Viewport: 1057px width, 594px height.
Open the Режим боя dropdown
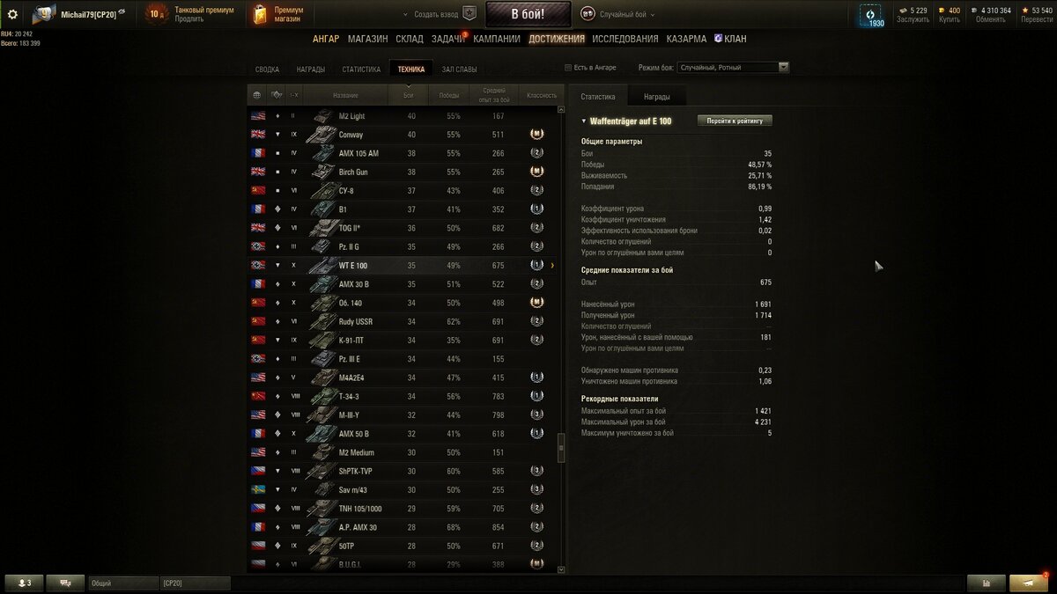pyautogui.click(x=734, y=67)
